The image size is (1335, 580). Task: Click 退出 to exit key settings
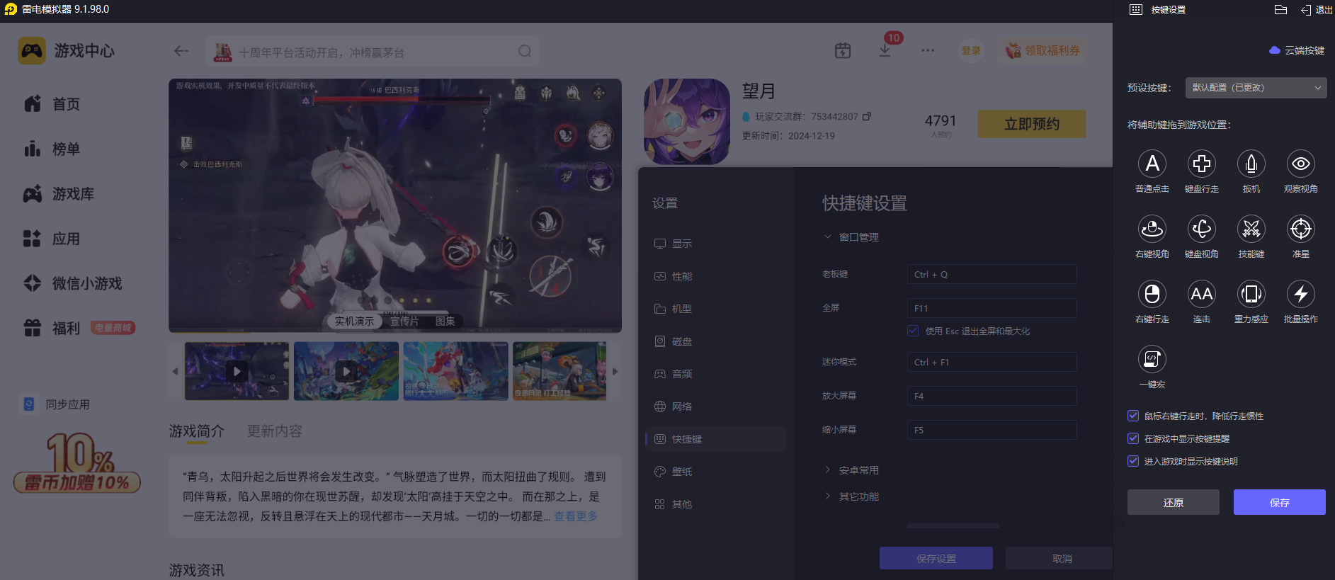pos(1317,10)
